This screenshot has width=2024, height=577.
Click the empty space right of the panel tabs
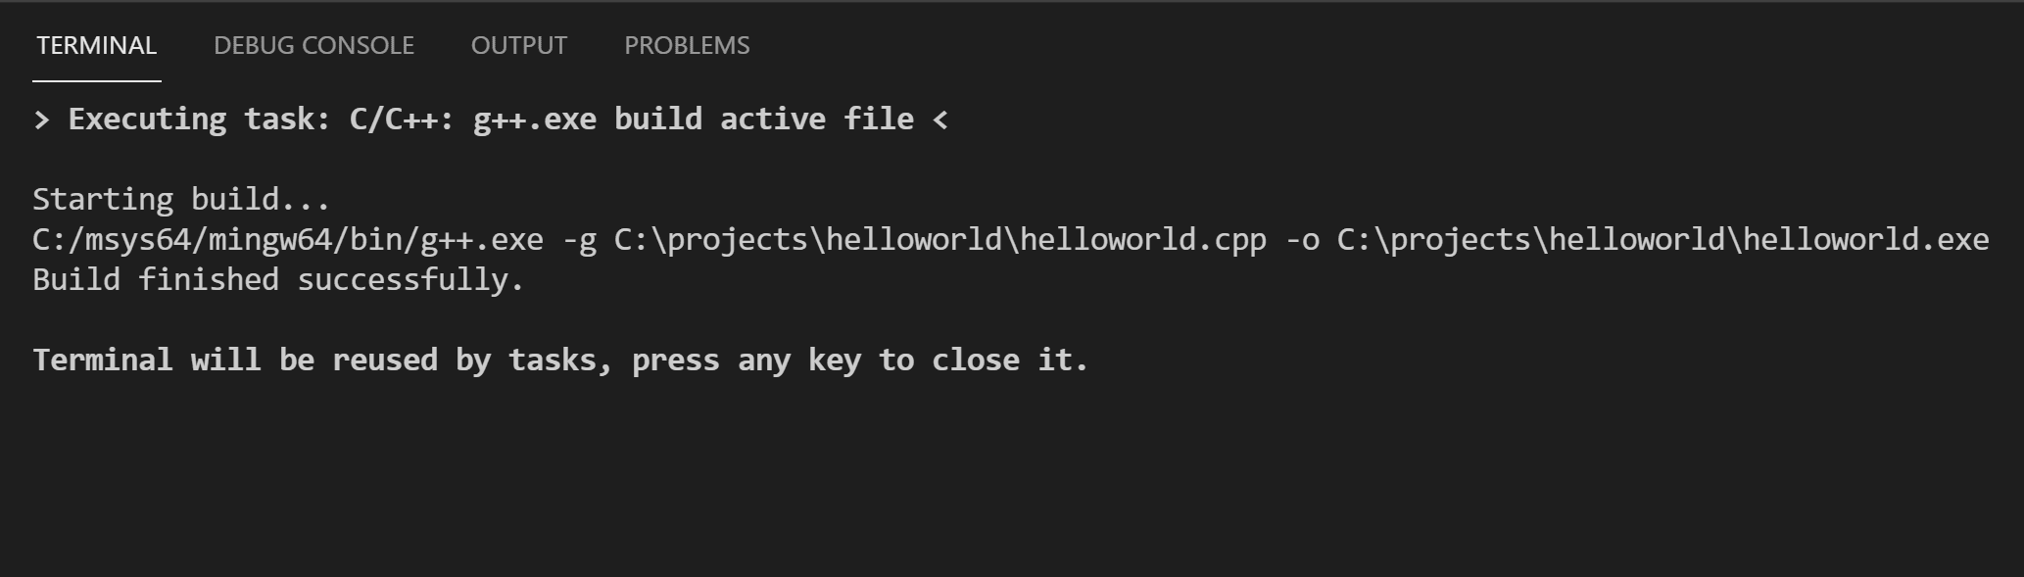click(1372, 45)
